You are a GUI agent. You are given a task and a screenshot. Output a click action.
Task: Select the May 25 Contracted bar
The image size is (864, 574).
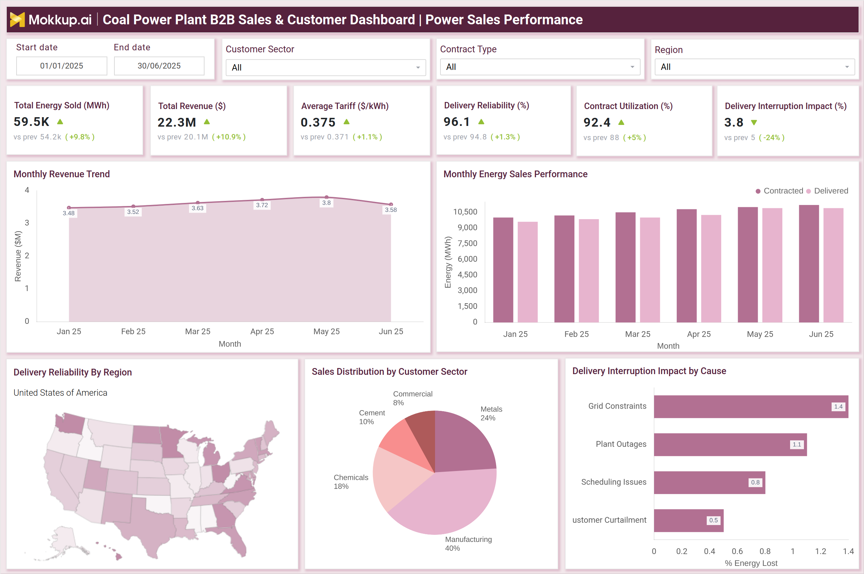click(748, 265)
